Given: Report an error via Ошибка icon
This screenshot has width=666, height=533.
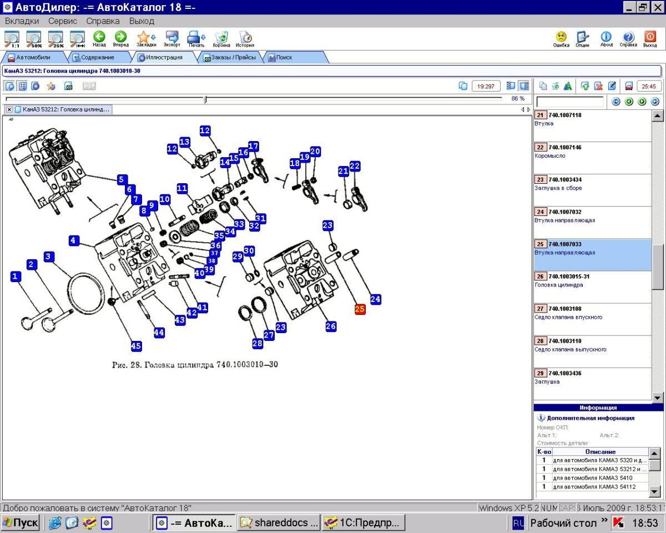Looking at the screenshot, I should (561, 38).
